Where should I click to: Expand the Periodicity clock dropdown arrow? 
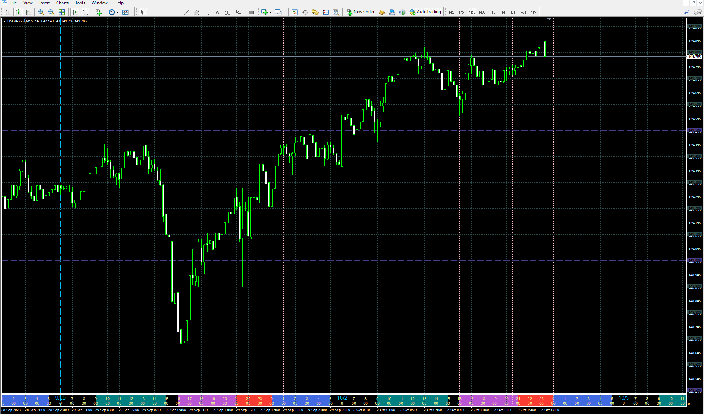pyautogui.click(x=117, y=12)
